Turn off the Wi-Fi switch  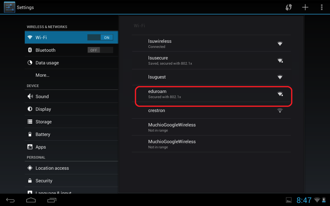click(x=100, y=37)
